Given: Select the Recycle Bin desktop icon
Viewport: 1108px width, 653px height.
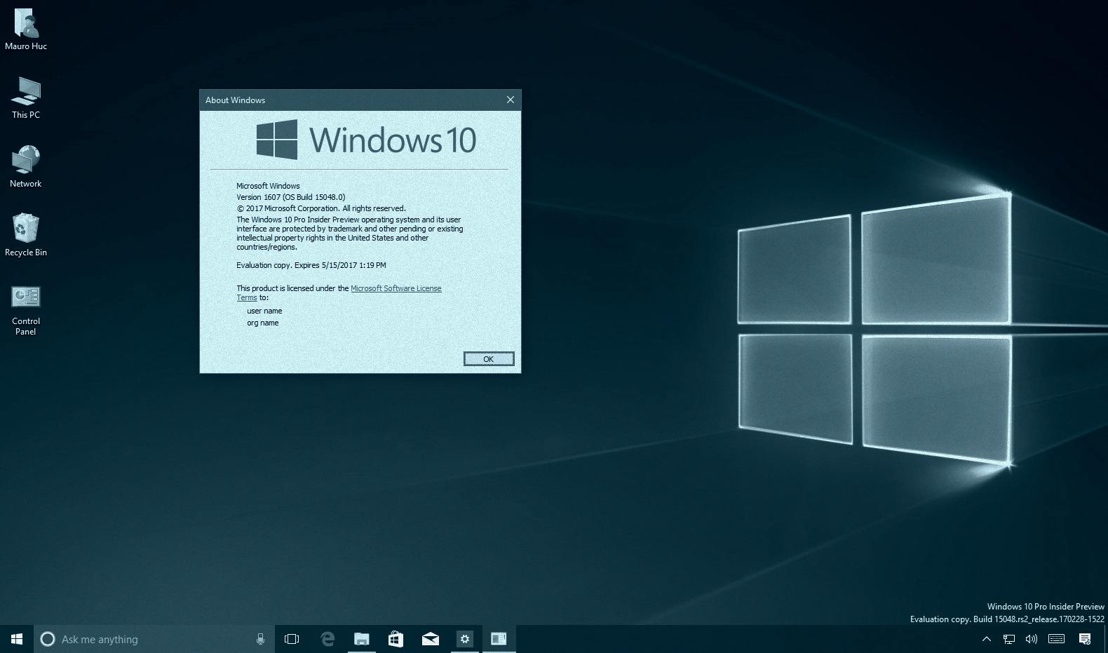Looking at the screenshot, I should click(26, 235).
